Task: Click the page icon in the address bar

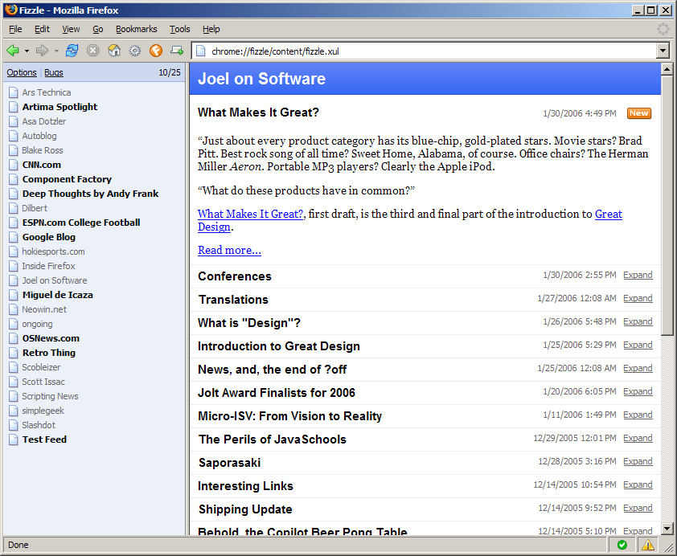Action: click(x=200, y=51)
